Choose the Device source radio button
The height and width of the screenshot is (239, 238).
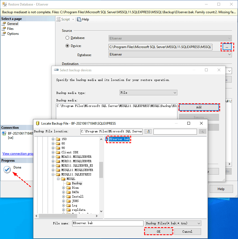[x=67, y=46]
